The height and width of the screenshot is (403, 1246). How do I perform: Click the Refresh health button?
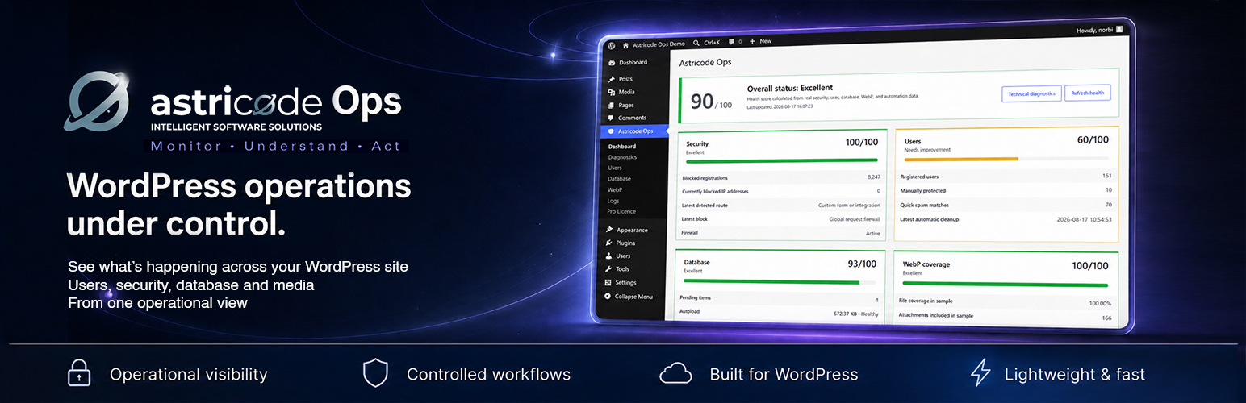[1088, 93]
